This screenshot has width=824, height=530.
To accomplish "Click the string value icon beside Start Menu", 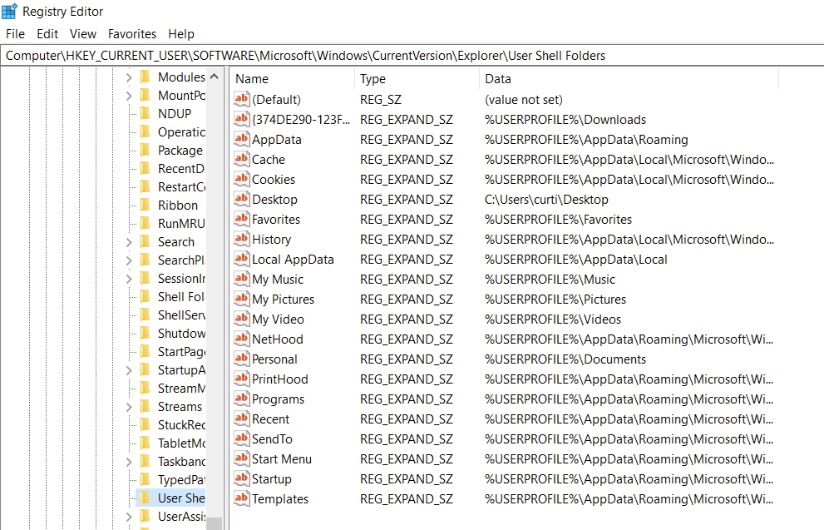I will (241, 458).
